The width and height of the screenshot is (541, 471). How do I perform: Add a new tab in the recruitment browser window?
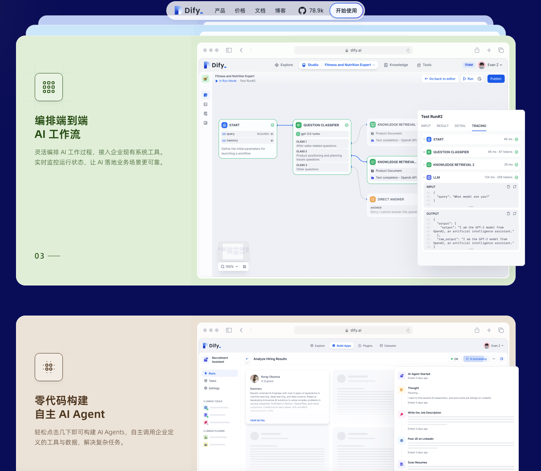[489, 330]
